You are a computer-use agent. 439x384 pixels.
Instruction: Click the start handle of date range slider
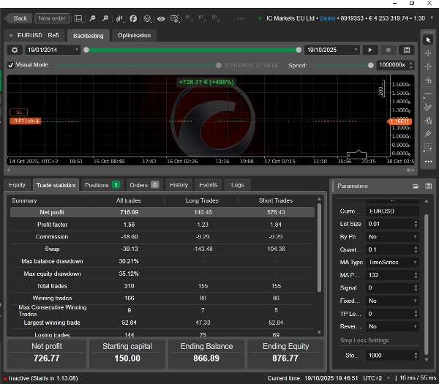pos(86,50)
